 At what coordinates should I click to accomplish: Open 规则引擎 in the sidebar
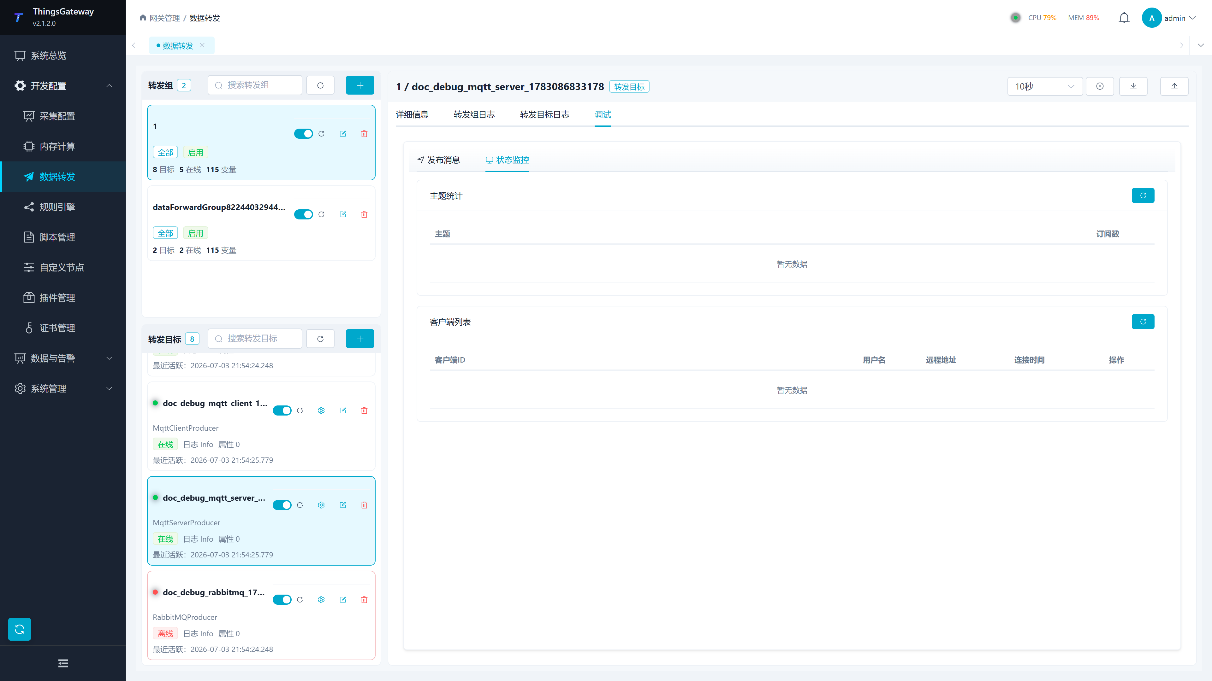pyautogui.click(x=63, y=207)
